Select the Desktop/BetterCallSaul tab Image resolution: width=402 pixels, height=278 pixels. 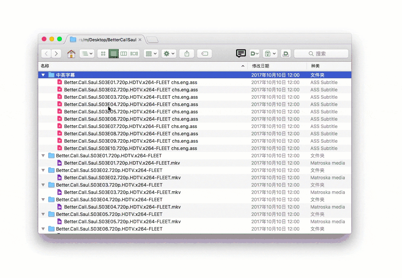coord(106,40)
